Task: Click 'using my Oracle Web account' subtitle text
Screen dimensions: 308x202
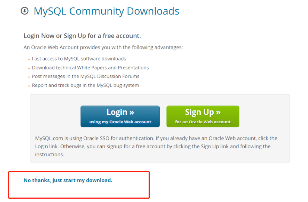Action: pos(120,122)
